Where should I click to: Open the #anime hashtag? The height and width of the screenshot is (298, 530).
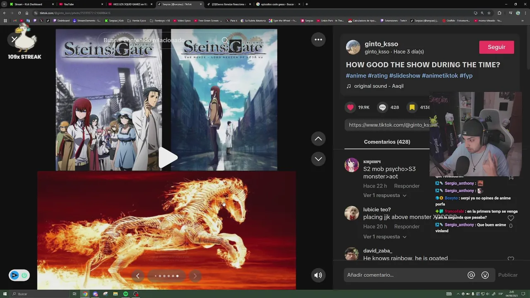356,76
